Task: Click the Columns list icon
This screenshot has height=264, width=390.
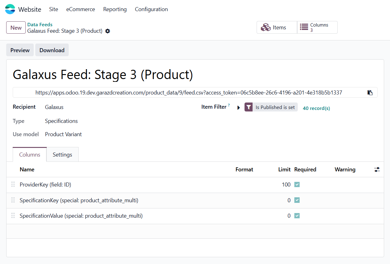Action: [x=304, y=27]
